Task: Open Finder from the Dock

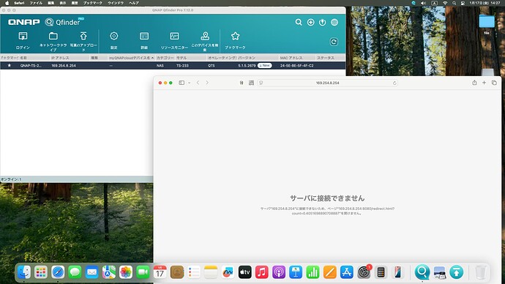Action: tap(24, 272)
